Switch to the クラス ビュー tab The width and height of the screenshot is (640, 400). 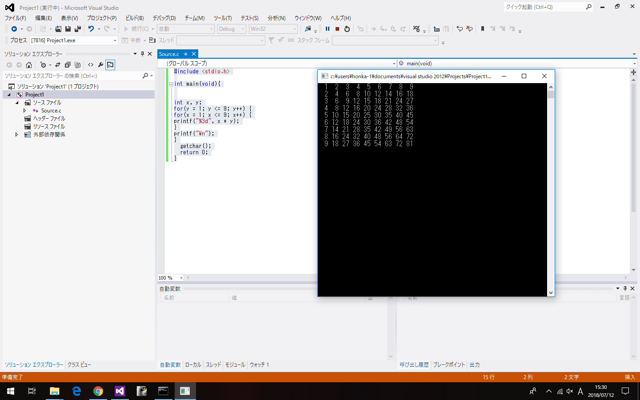click(79, 365)
